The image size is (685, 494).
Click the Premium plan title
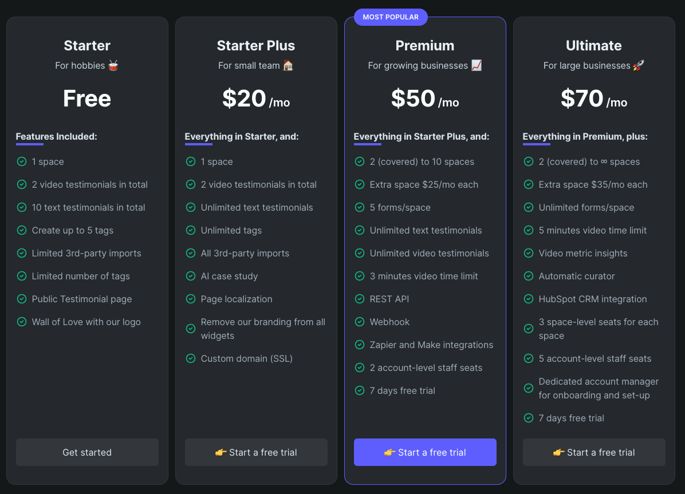(425, 46)
